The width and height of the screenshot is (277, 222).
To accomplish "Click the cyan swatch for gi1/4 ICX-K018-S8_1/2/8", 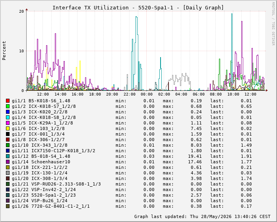I will tap(8, 117).
